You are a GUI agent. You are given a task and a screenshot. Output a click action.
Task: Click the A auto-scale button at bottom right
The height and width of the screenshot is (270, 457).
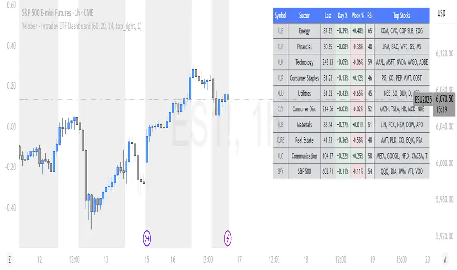pos(444,259)
